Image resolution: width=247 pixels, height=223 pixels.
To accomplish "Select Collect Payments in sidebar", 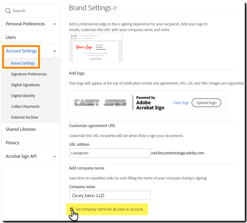I will pos(25,107).
